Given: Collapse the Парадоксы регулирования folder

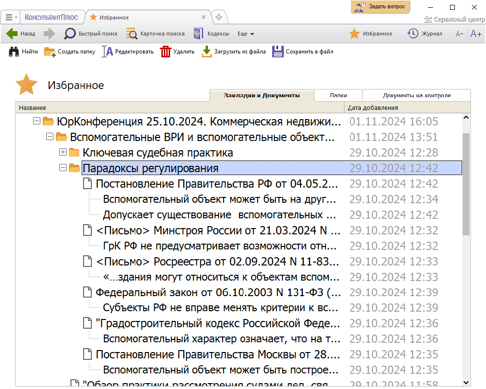Looking at the screenshot, I should (62, 168).
